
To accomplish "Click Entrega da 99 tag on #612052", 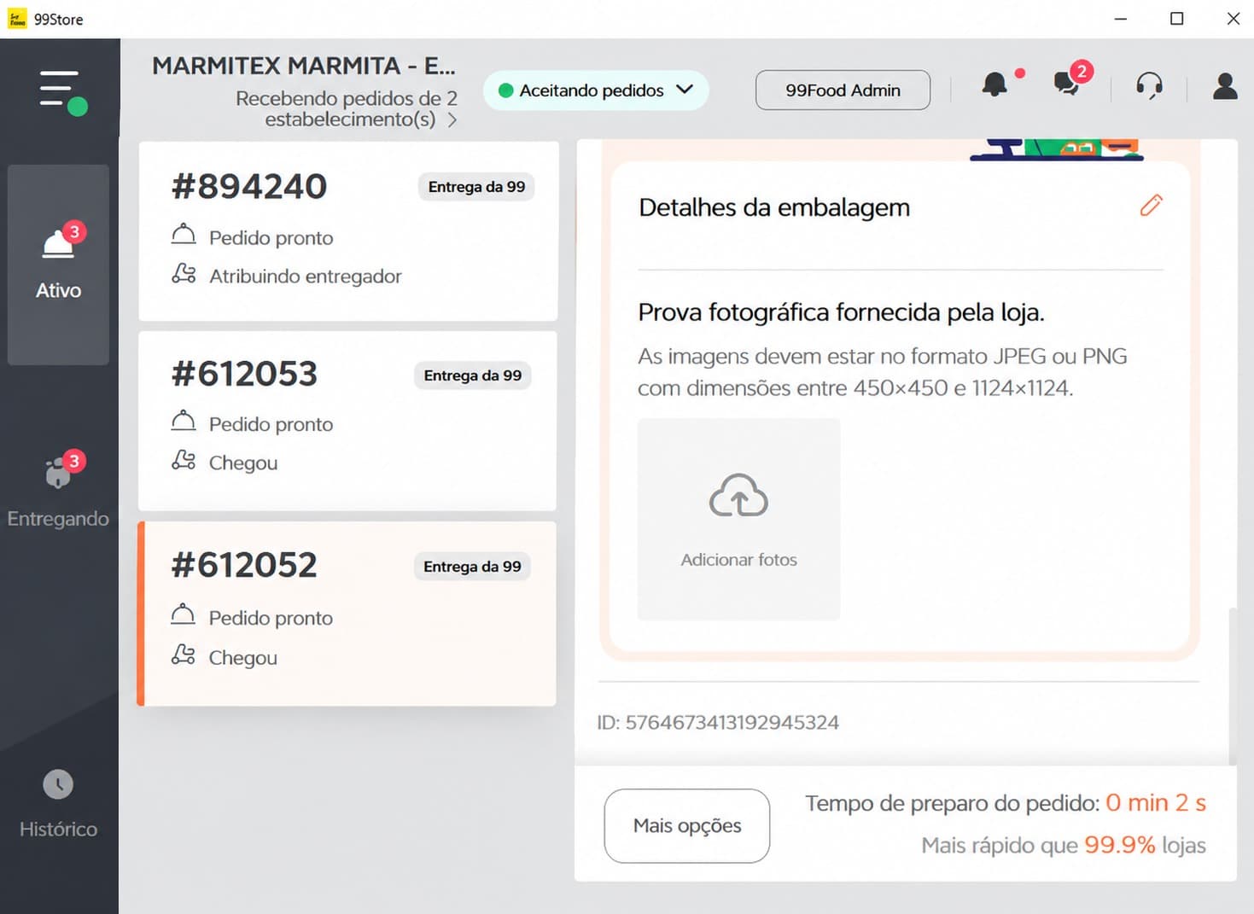I will pyautogui.click(x=472, y=567).
